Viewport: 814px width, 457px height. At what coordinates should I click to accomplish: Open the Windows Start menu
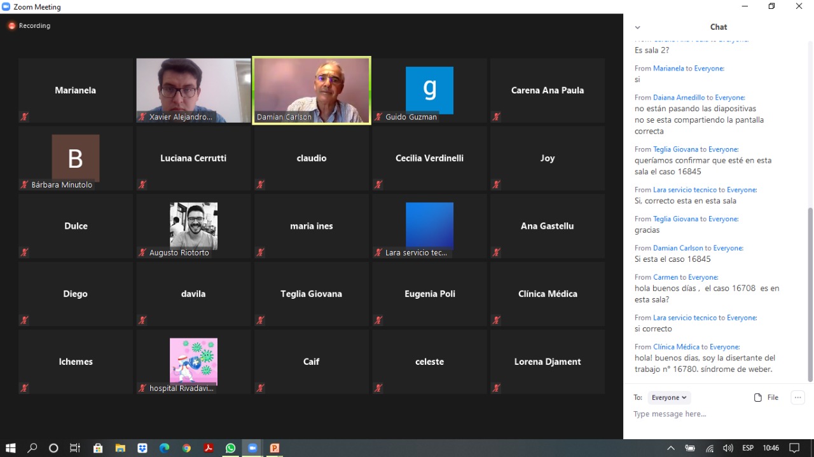10,448
